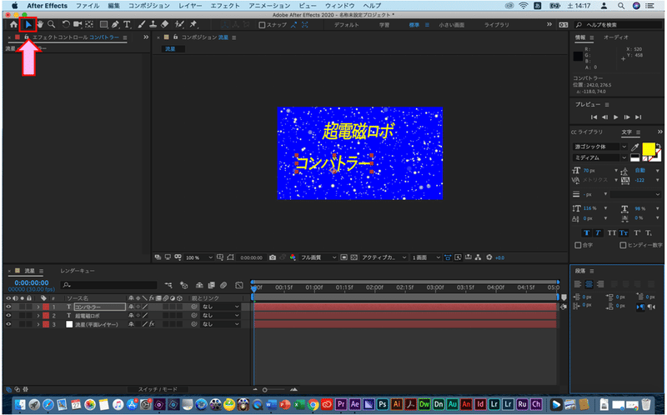This screenshot has height=415, width=667.
Task: Click the ヘルプを検索 search field
Action: click(x=618, y=25)
